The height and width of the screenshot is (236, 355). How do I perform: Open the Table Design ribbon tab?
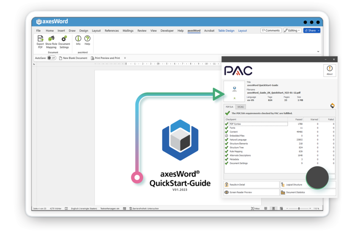(226, 30)
